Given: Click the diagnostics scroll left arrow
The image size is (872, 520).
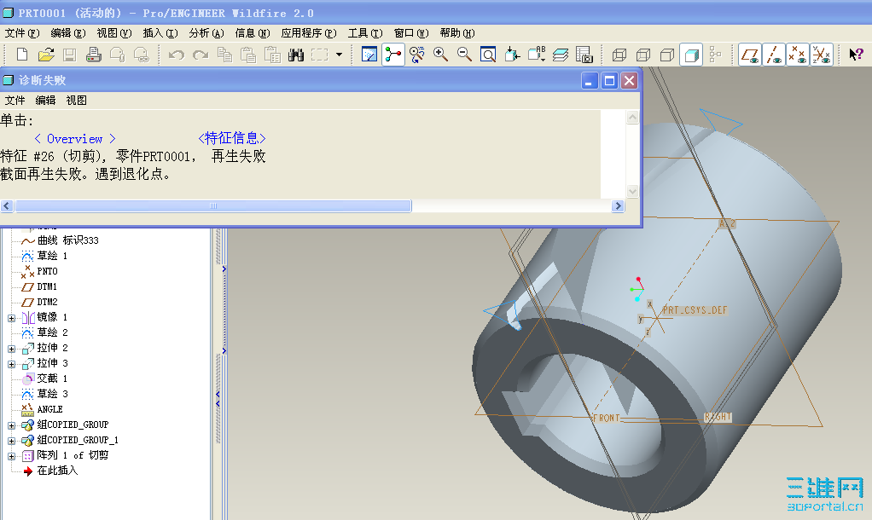Looking at the screenshot, I should click(7, 206).
